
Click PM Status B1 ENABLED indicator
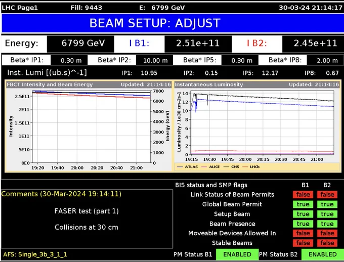coord(237,254)
